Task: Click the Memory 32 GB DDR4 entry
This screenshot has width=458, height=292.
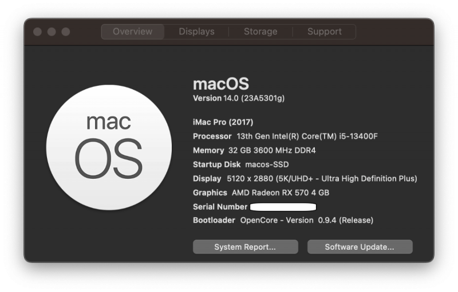Action: click(x=254, y=150)
